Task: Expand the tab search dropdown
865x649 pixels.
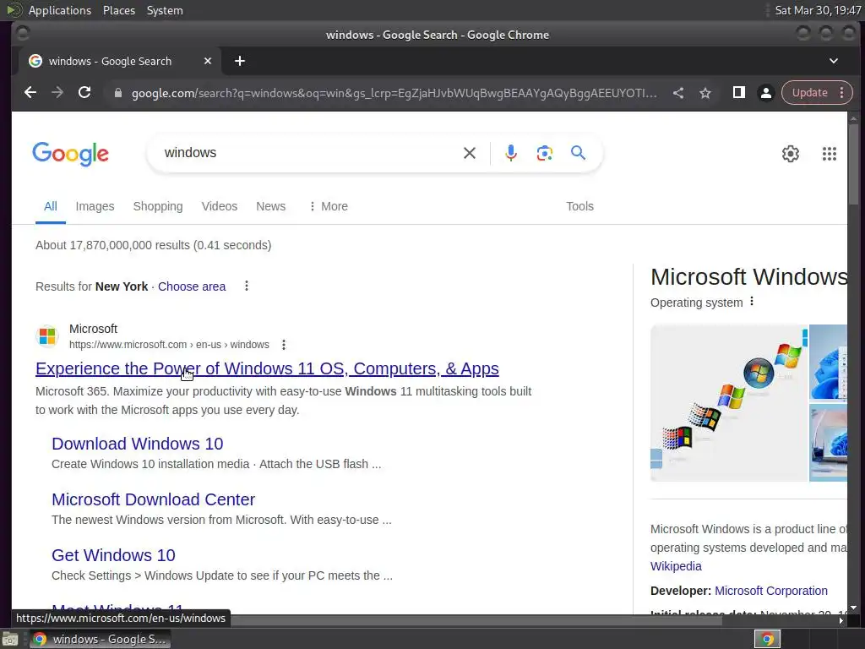Action: [834, 61]
